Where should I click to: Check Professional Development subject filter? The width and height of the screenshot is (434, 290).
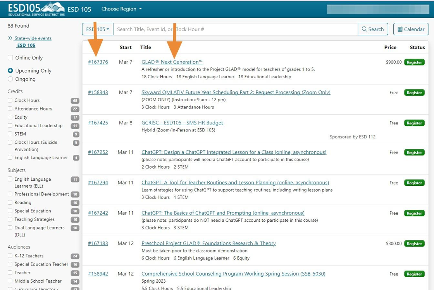[10, 194]
